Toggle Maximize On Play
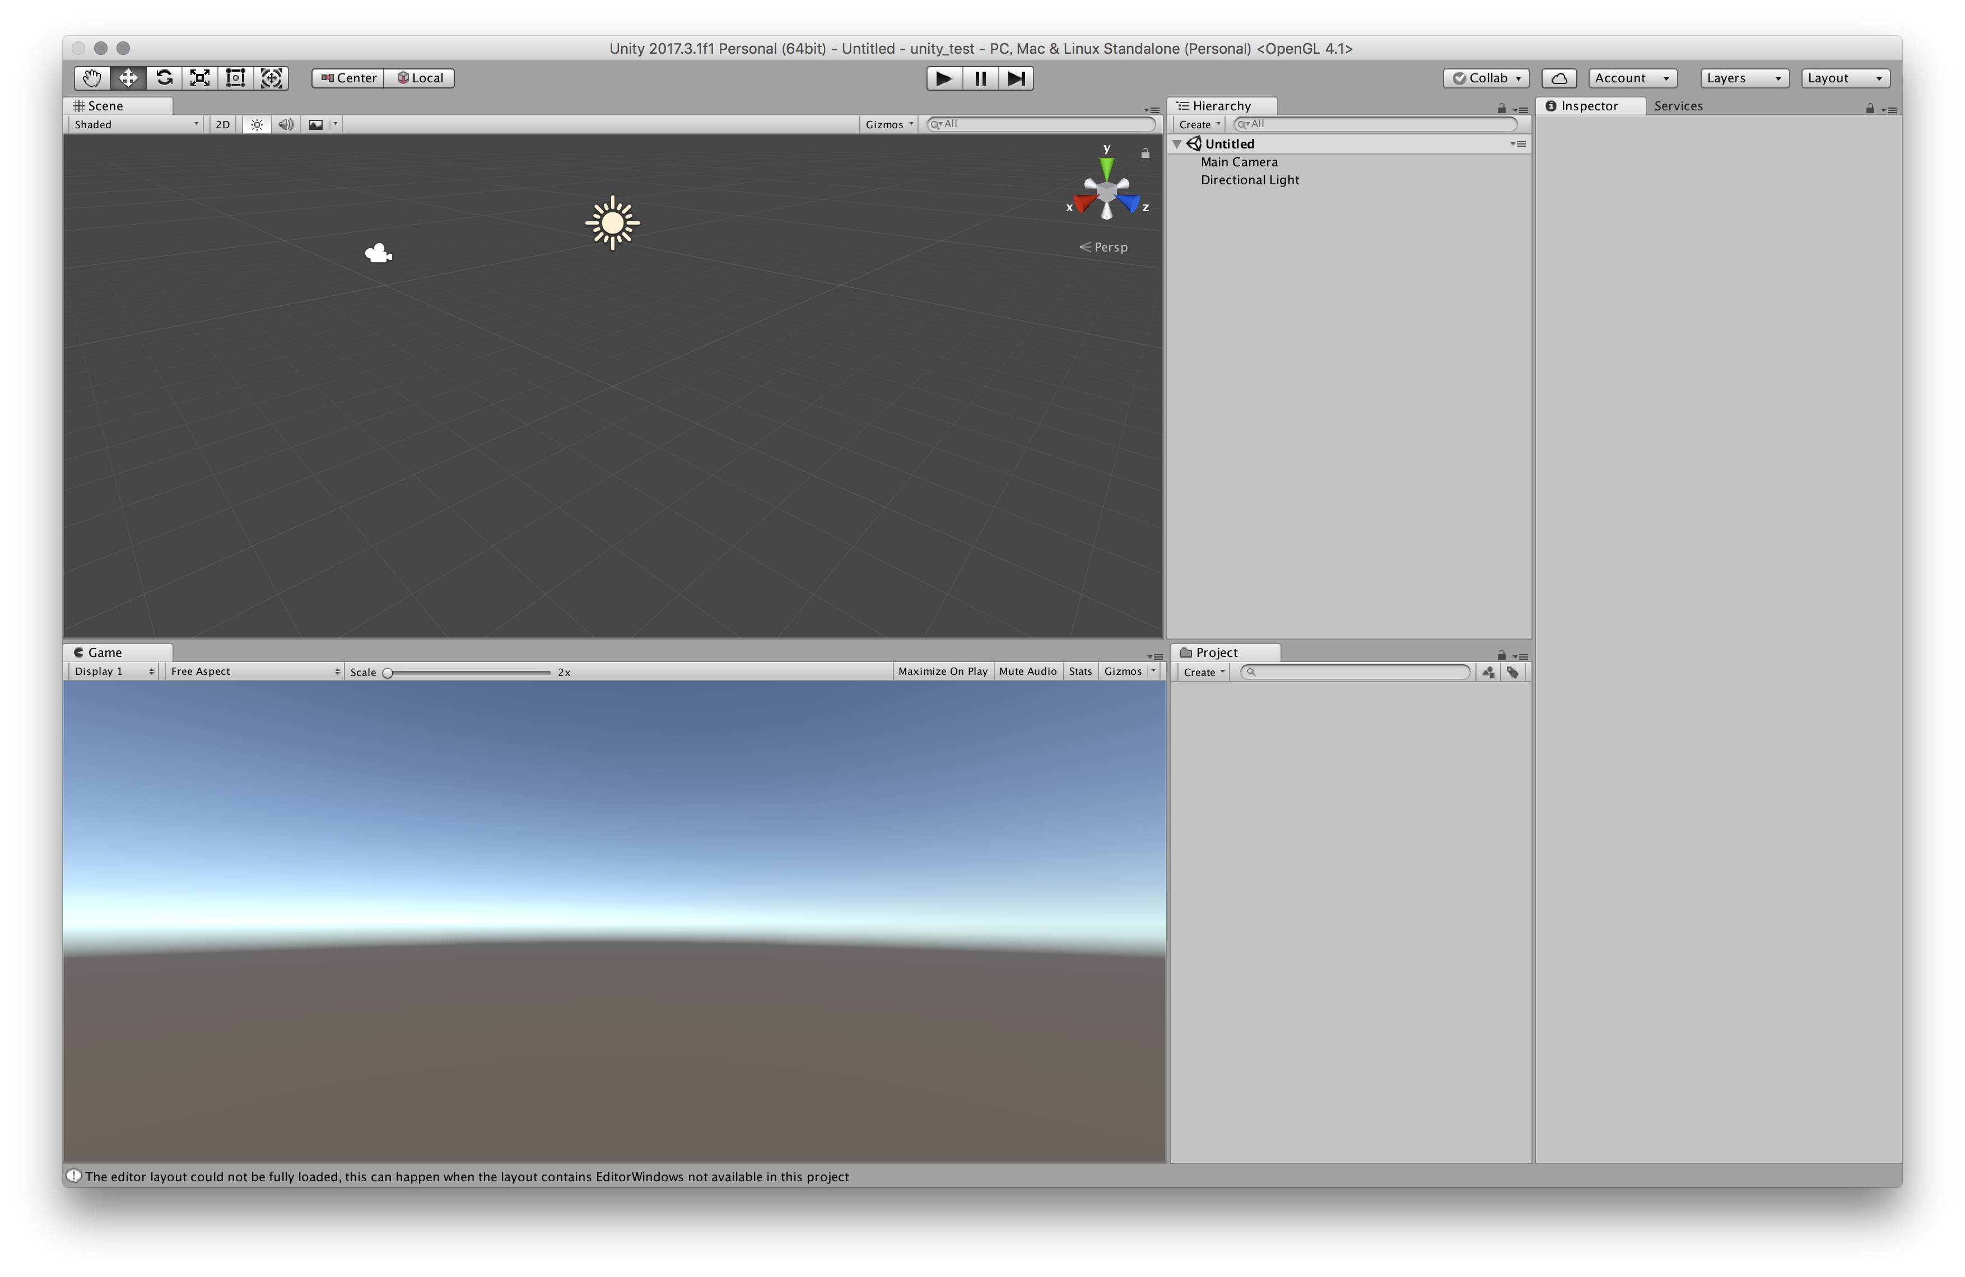This screenshot has width=1965, height=1277. click(943, 671)
